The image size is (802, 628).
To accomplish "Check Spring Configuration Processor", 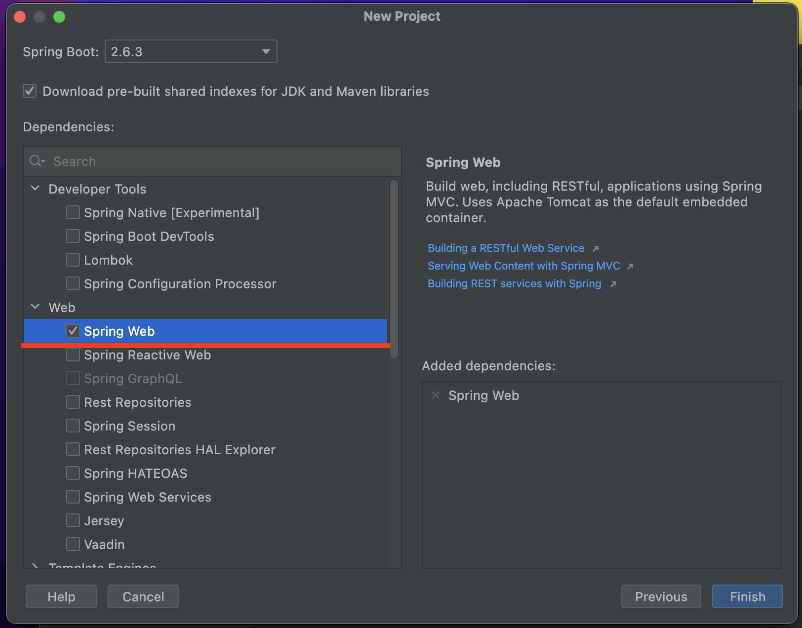I will tap(73, 283).
